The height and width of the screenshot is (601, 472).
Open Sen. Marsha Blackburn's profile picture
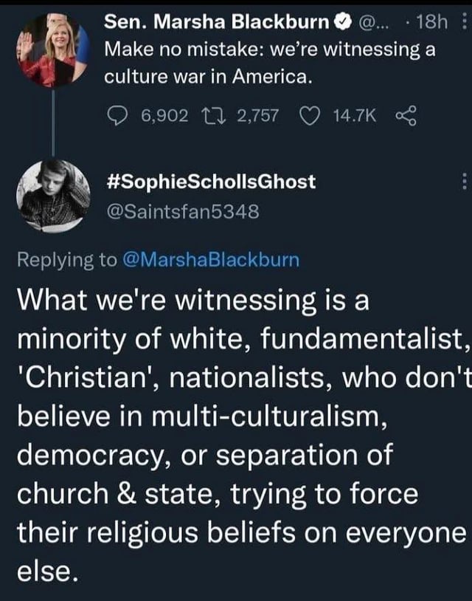tap(53, 50)
